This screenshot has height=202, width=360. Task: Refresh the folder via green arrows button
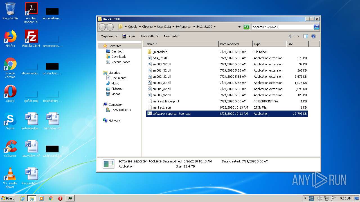[x=246, y=27]
